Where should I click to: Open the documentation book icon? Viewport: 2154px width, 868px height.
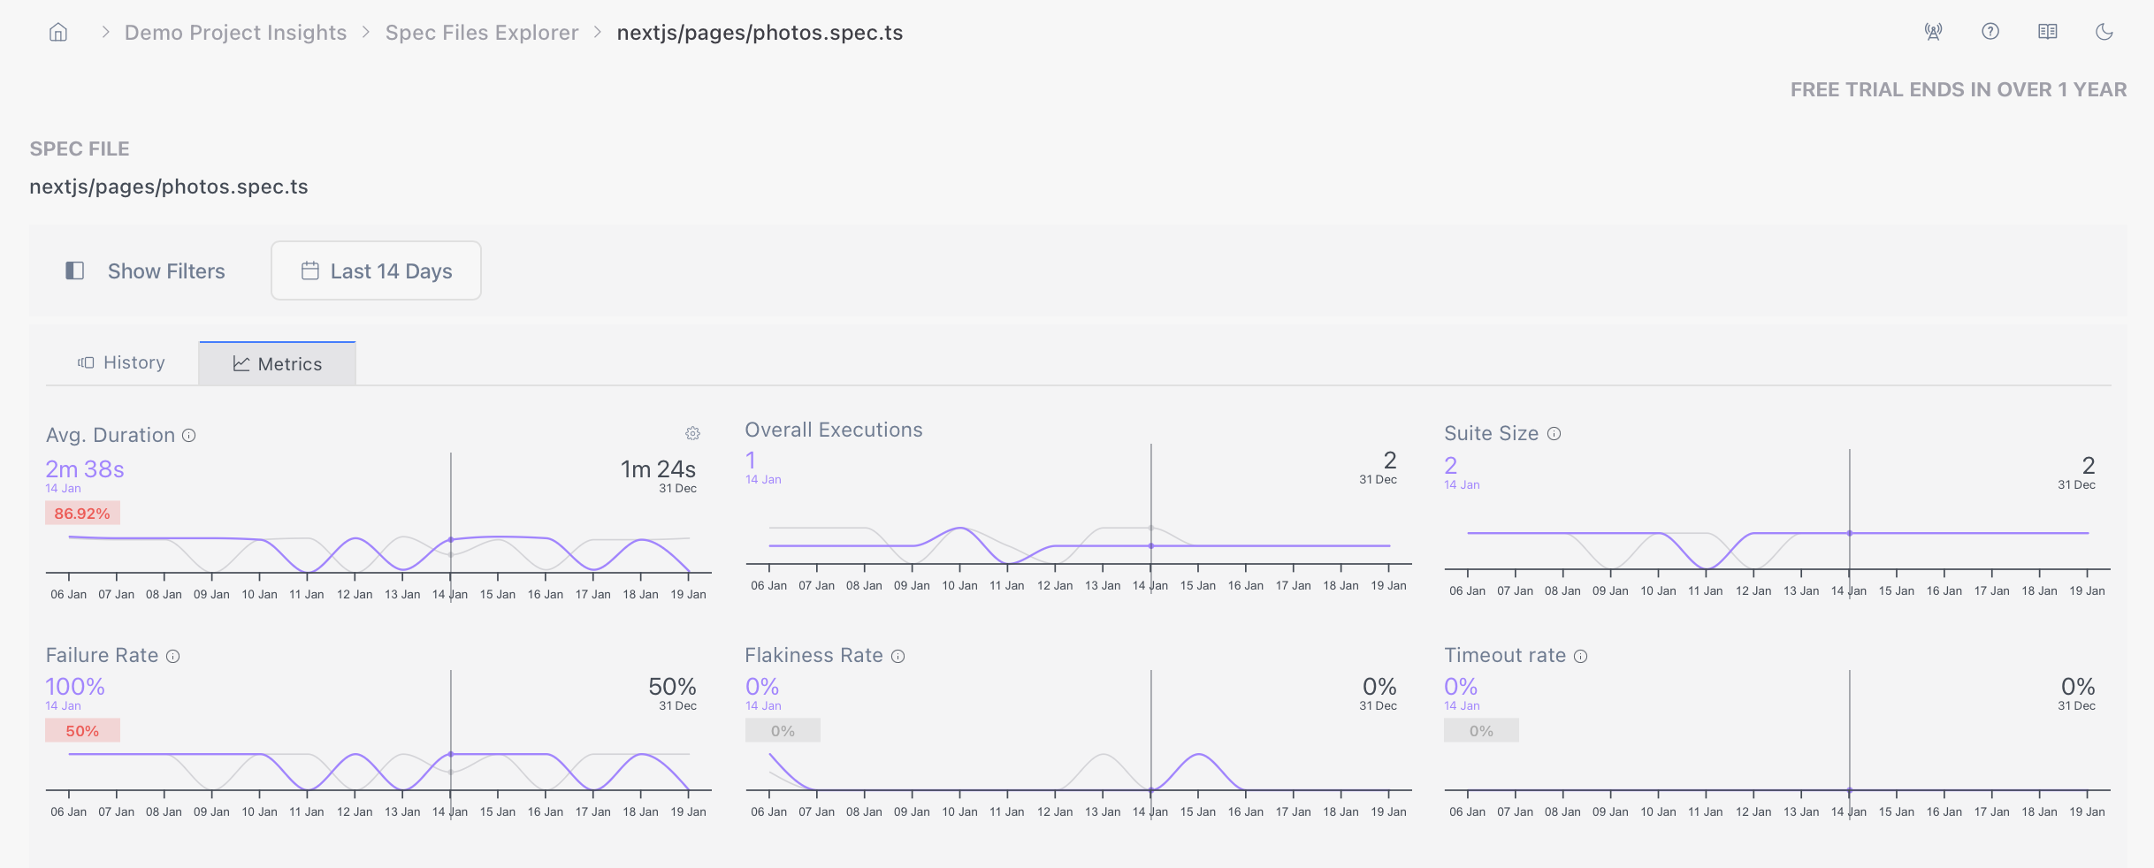pyautogui.click(x=2047, y=32)
